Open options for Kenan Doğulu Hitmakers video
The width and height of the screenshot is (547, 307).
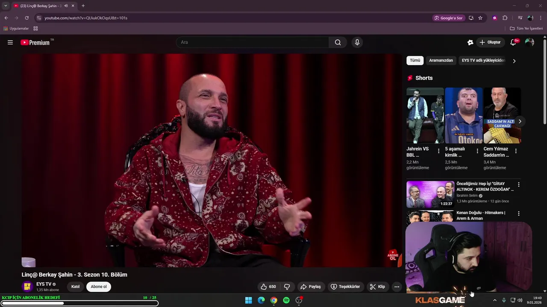pos(519,214)
